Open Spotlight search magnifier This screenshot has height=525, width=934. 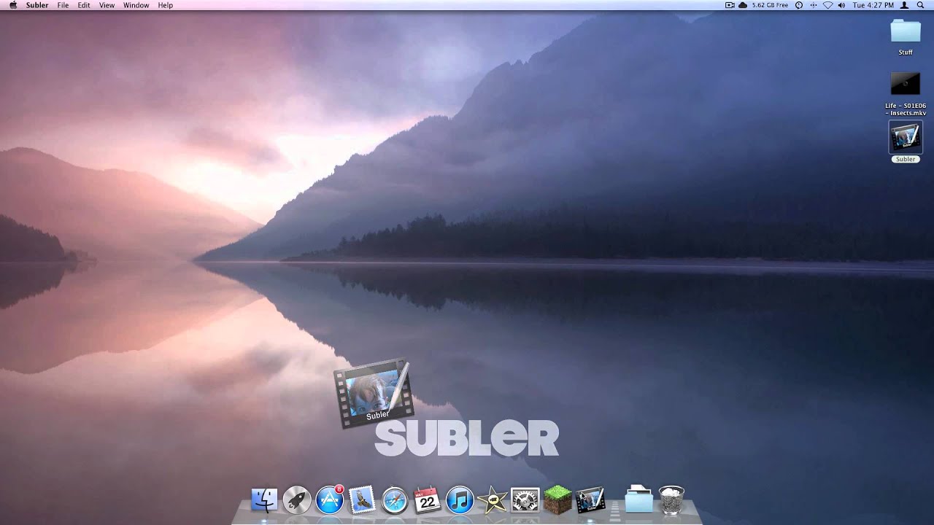920,5
